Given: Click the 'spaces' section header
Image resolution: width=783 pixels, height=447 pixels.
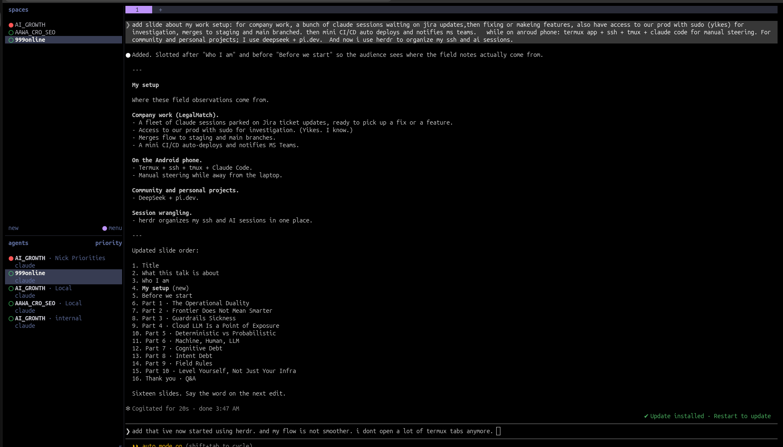Looking at the screenshot, I should coord(18,10).
